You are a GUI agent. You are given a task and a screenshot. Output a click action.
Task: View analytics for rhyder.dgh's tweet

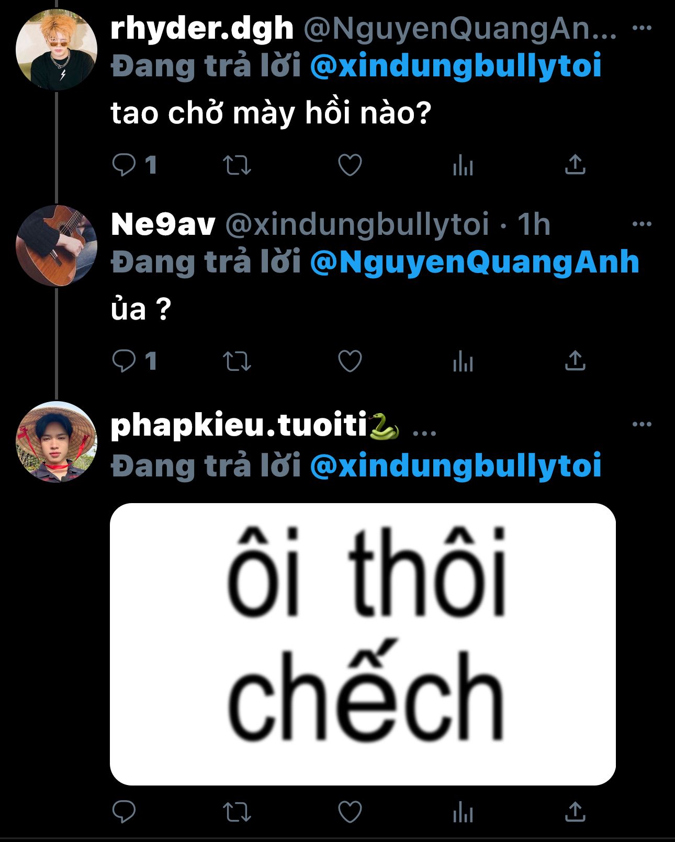pos(463,166)
